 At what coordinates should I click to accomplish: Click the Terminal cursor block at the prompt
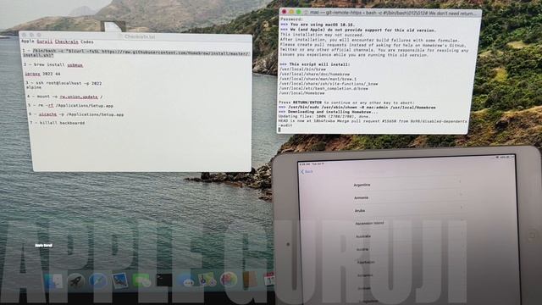[x=279, y=130]
